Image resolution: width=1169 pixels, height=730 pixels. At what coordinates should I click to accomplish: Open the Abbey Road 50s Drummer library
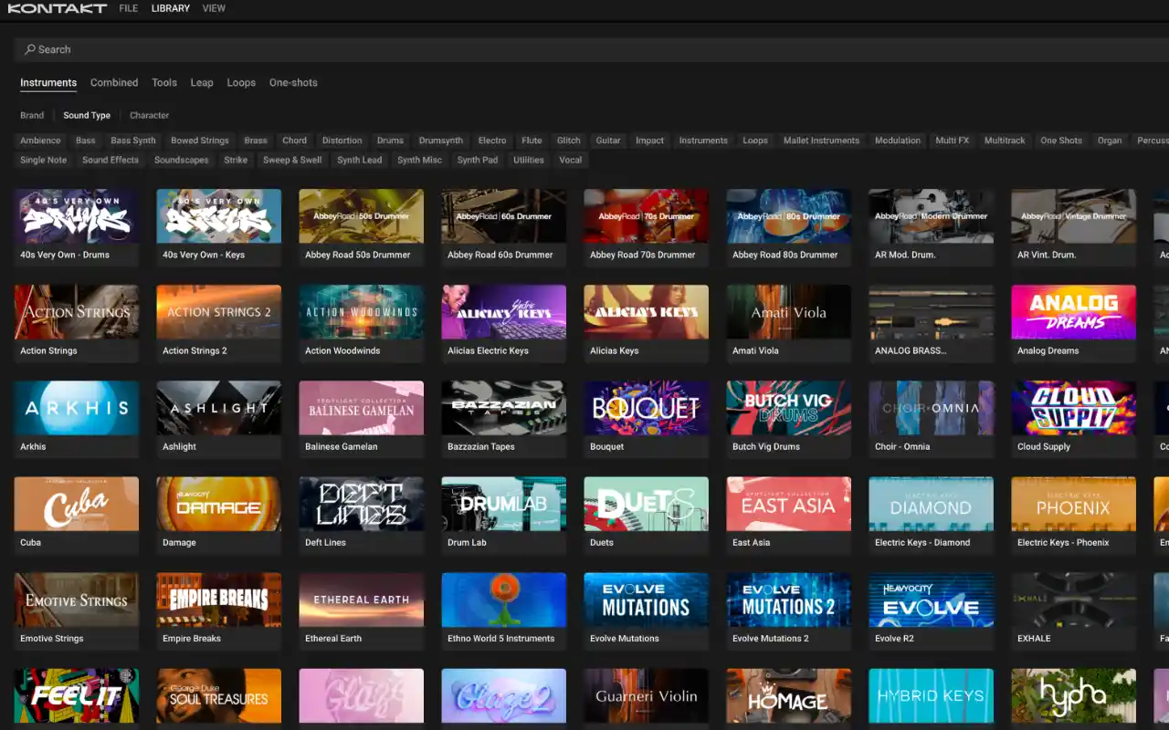362,228
